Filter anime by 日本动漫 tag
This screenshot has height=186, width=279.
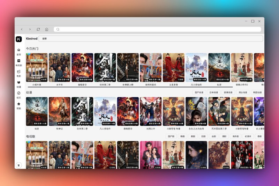(213, 92)
